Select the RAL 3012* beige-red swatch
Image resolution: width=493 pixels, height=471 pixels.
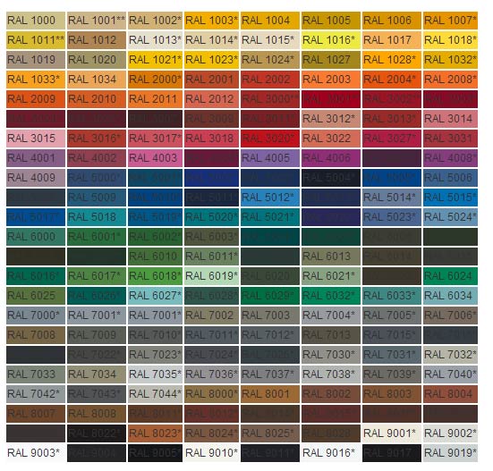pyautogui.click(x=331, y=119)
